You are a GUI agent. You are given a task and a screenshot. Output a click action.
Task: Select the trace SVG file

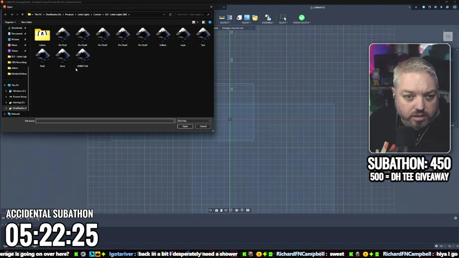tap(62, 58)
